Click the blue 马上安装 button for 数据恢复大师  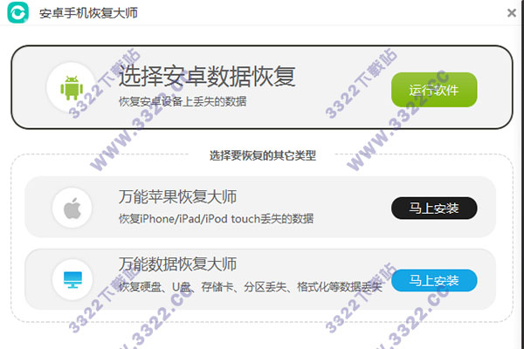(434, 280)
